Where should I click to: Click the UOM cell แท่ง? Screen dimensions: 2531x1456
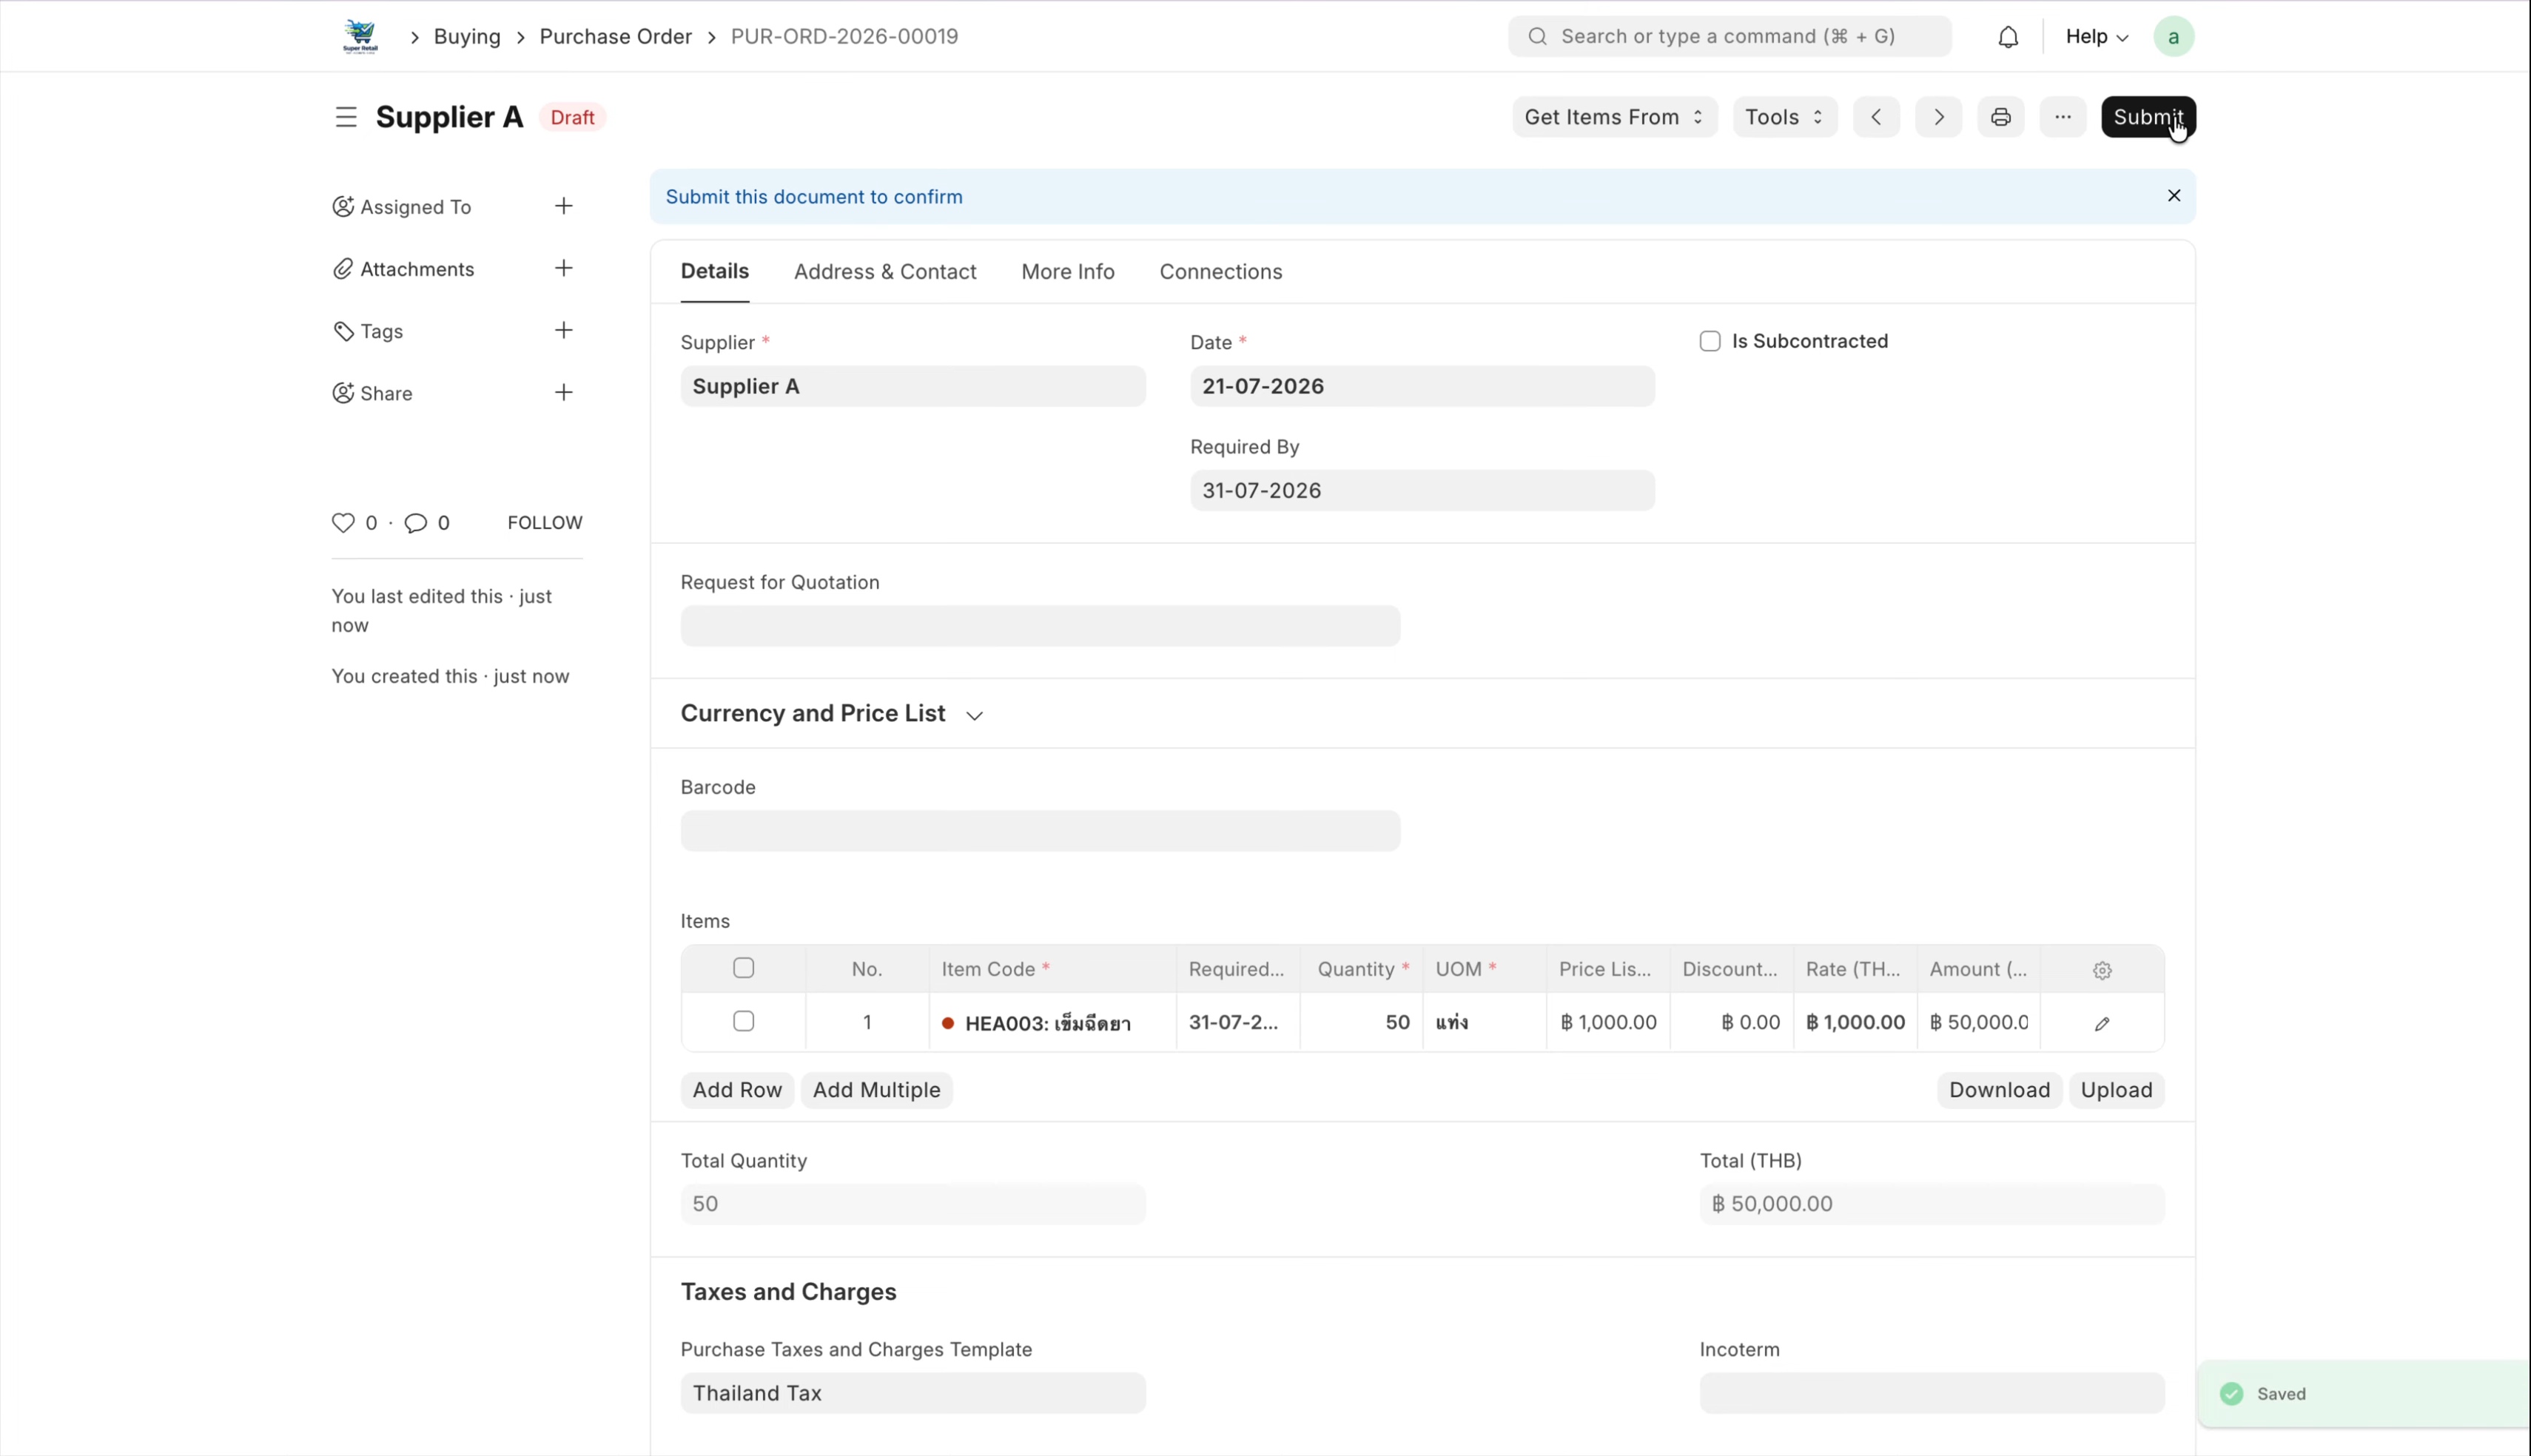[1484, 1023]
